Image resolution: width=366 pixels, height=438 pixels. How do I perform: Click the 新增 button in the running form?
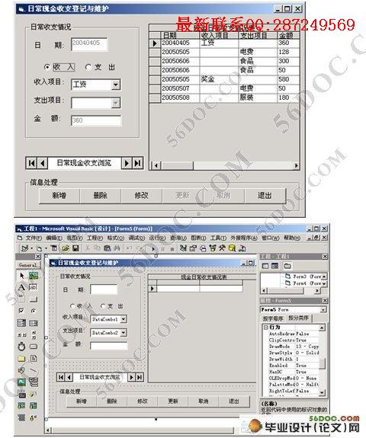(59, 196)
